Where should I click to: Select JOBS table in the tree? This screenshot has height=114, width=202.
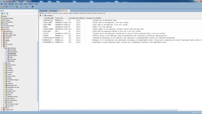[x=11, y=57]
